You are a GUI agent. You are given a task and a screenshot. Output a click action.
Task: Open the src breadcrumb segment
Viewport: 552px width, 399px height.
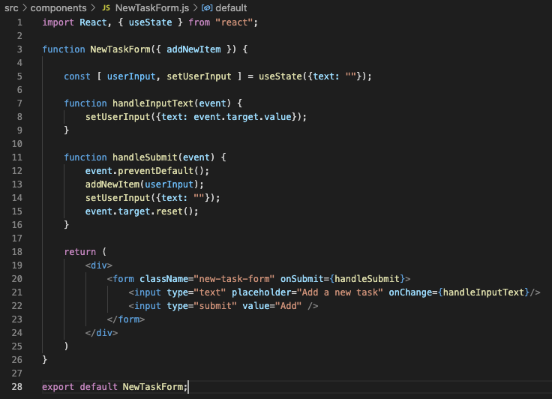(x=11, y=7)
